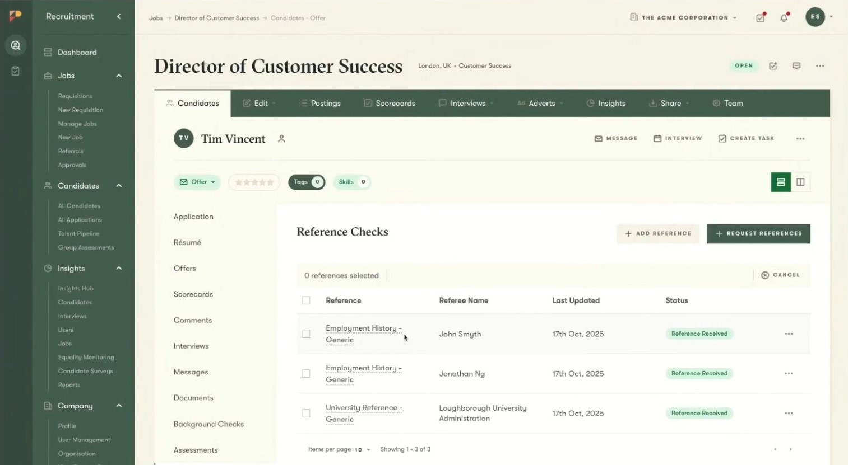Collapse the Insights sidebar section
Viewport: 848px width, 465px height.
coord(119,269)
